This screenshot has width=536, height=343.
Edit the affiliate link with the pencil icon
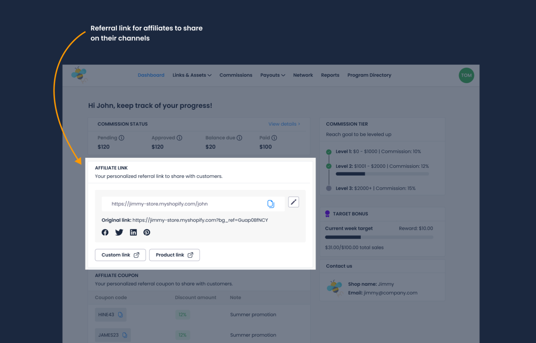tap(293, 202)
